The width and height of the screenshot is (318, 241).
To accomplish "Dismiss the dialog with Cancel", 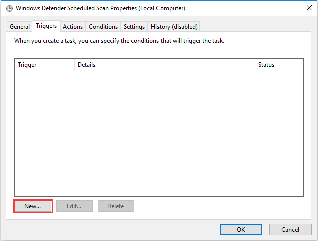I will (x=290, y=229).
